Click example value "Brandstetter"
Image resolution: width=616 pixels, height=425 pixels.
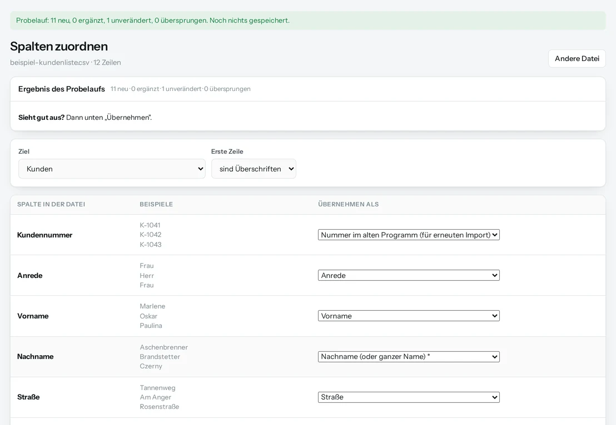160,356
